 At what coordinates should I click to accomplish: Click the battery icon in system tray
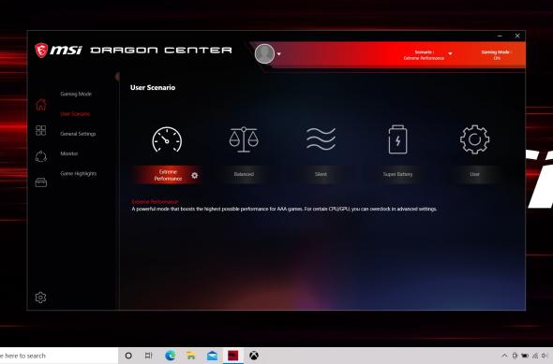pyautogui.click(x=525, y=356)
